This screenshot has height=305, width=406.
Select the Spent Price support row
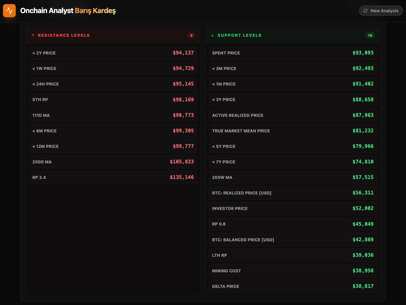293,53
